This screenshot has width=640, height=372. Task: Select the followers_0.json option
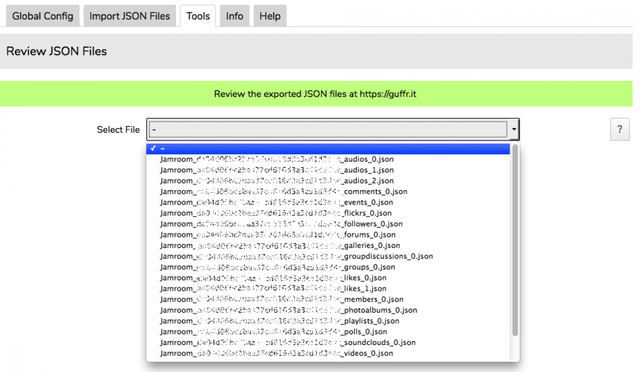pos(281,224)
